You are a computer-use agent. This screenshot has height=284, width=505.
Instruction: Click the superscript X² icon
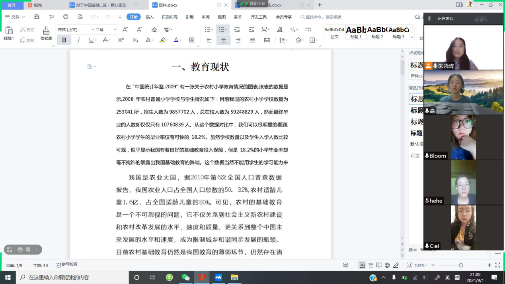(x=121, y=40)
